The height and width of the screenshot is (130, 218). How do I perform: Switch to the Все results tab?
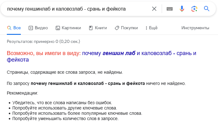(17, 28)
